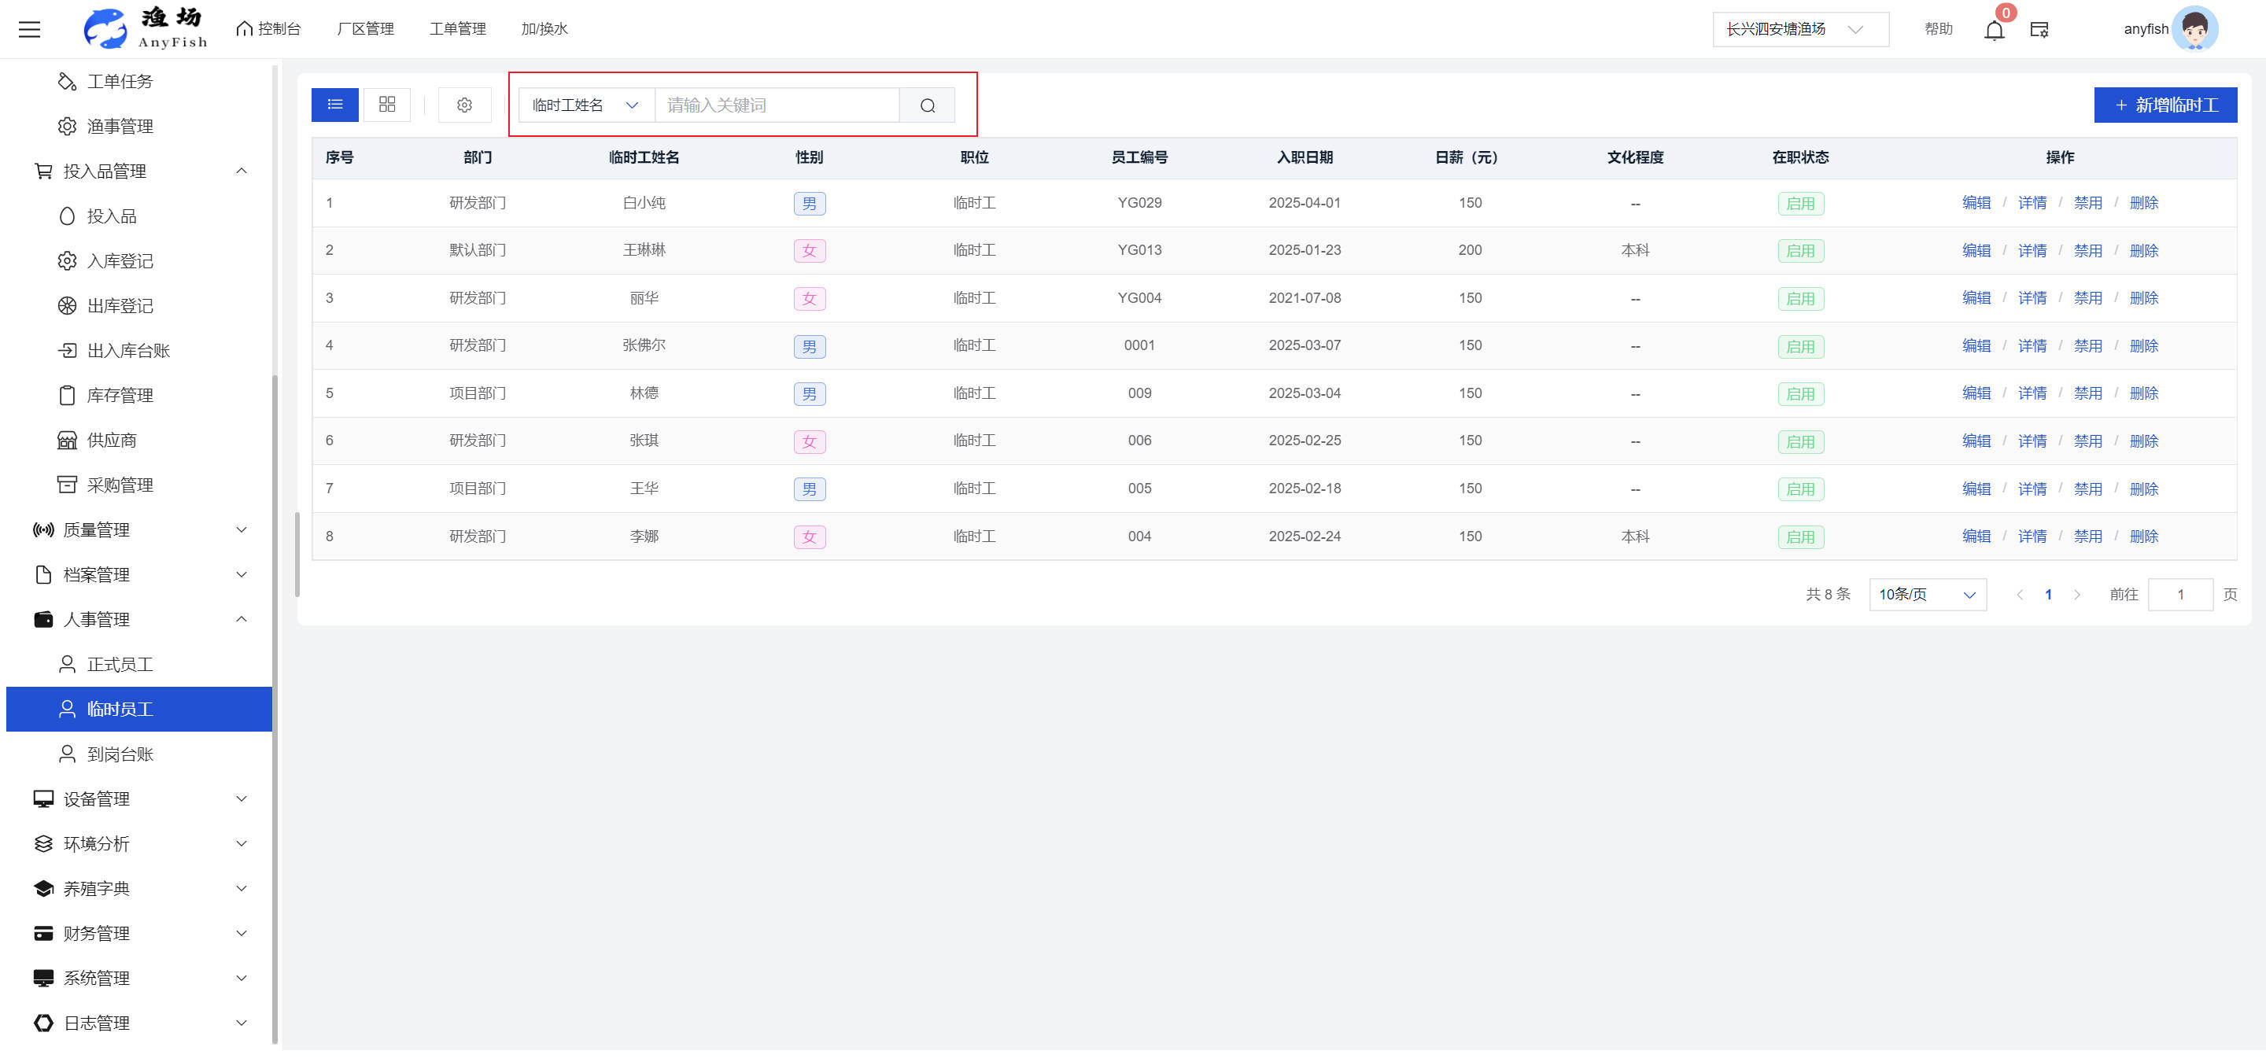Disable employee 王琳琳 via 禁用
Screen dimensions: 2266x1062
tap(2087, 251)
